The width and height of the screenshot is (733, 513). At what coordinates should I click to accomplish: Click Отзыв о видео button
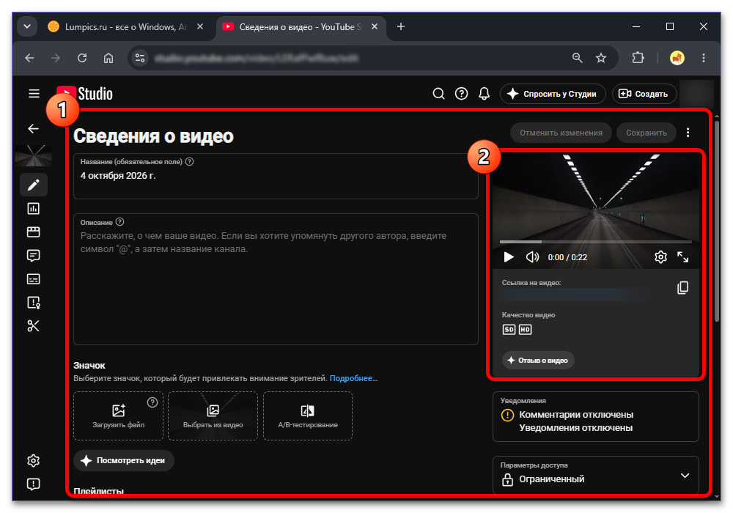pyautogui.click(x=538, y=361)
